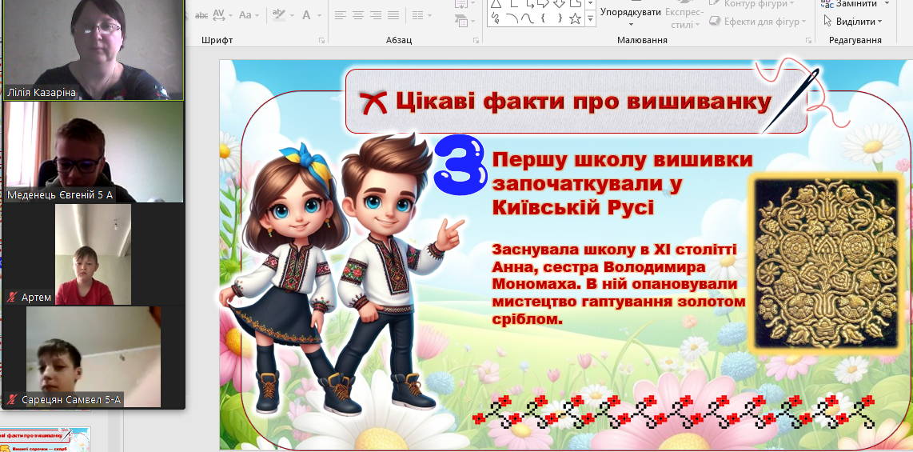Align the paragraph text right
913x452 pixels.
point(376,15)
